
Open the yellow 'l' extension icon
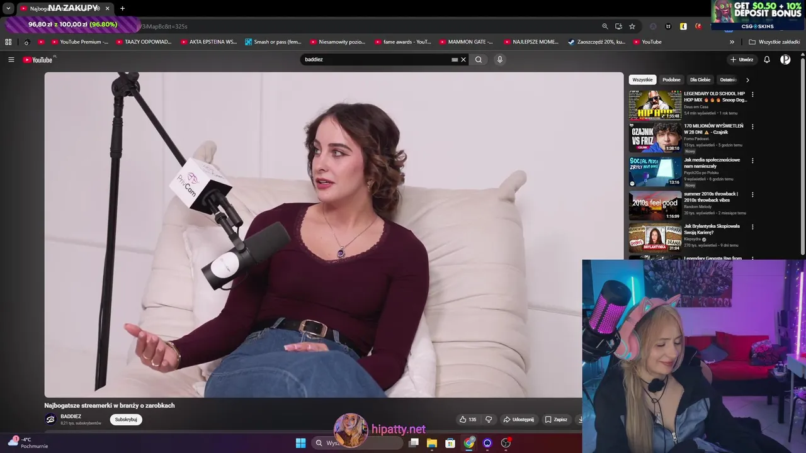(x=683, y=26)
